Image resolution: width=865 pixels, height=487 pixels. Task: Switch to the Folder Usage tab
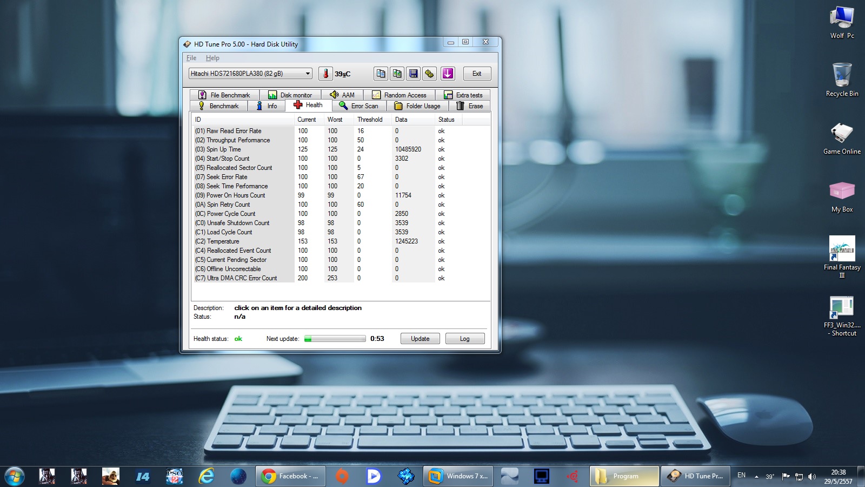coord(417,106)
